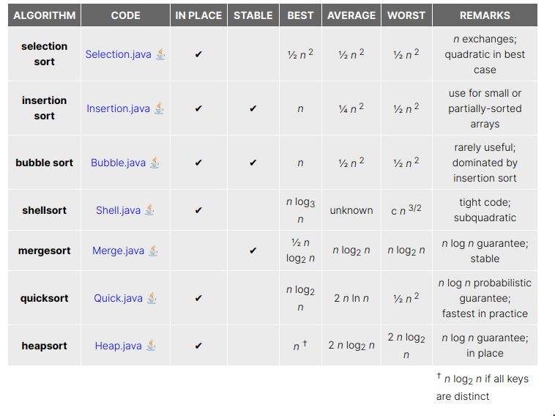The width and height of the screenshot is (555, 416).
Task: Click the Java cup icon beside Merge.java
Action: tap(153, 250)
